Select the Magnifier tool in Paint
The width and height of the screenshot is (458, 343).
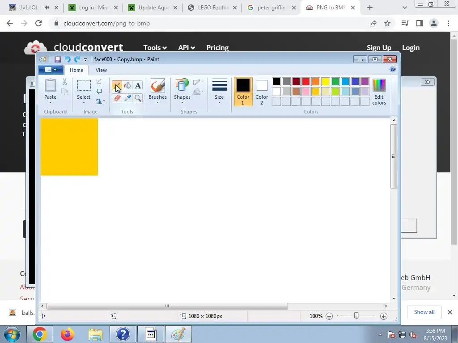(x=138, y=98)
